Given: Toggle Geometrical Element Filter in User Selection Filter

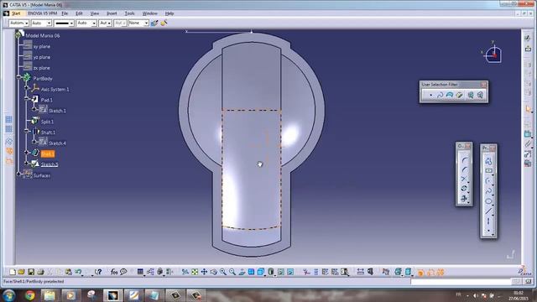Looking at the screenshot, I should [x=480, y=95].
